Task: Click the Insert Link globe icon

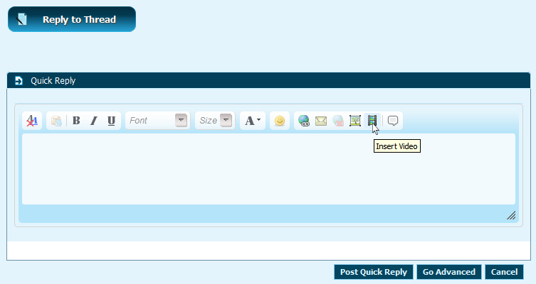Action: (x=304, y=121)
